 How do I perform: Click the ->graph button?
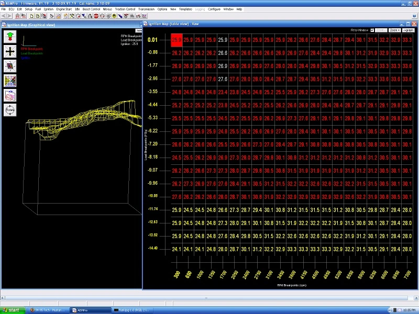tap(409, 30)
